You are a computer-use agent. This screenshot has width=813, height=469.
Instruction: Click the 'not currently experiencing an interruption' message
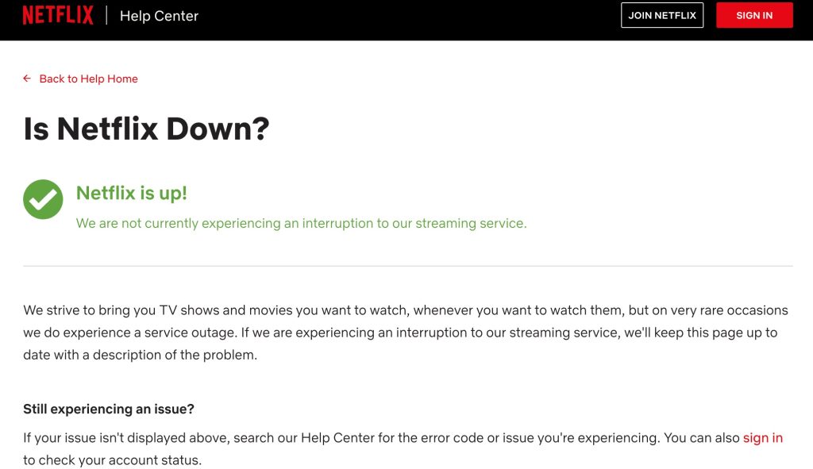tap(301, 223)
